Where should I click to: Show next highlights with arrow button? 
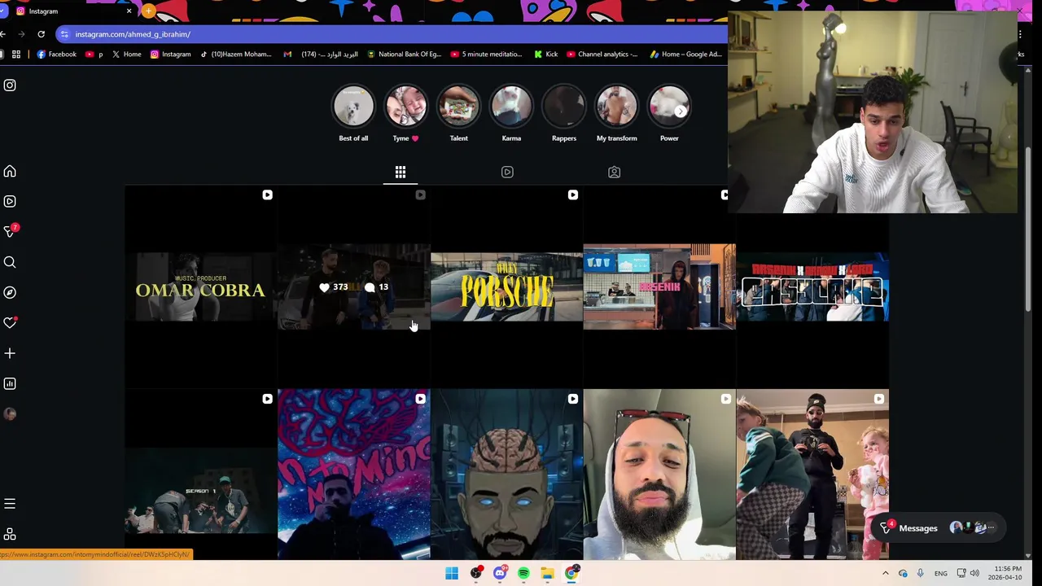(681, 111)
